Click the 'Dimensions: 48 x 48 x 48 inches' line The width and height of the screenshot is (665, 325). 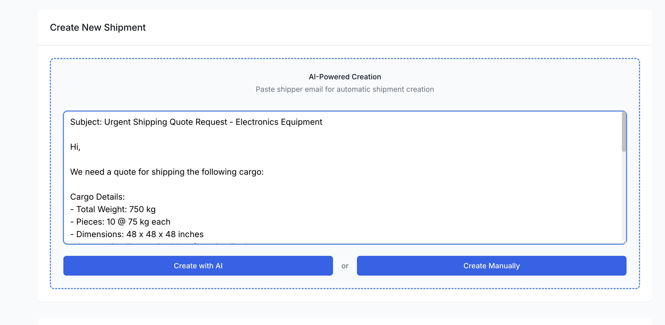(140, 234)
